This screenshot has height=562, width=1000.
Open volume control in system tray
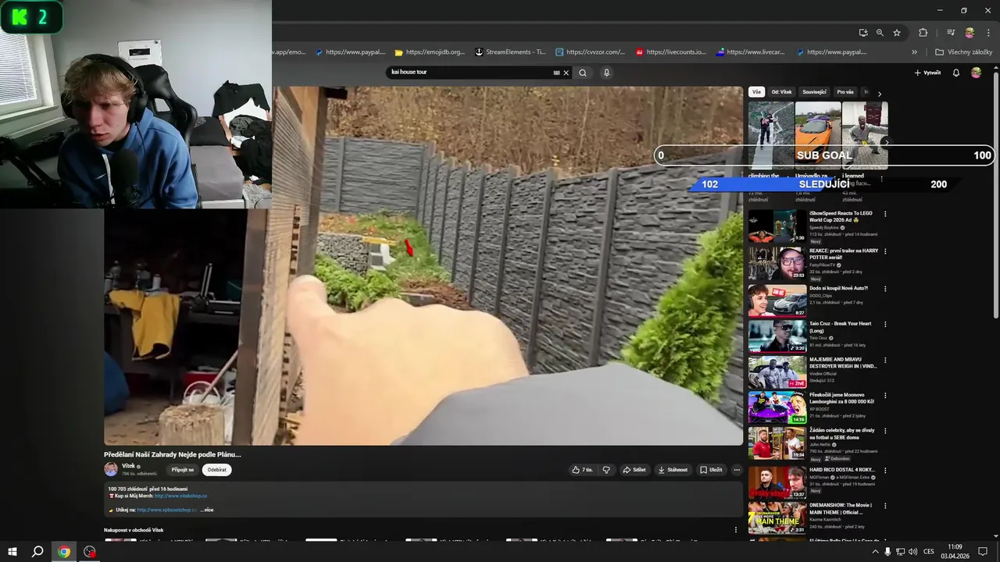[x=912, y=552]
